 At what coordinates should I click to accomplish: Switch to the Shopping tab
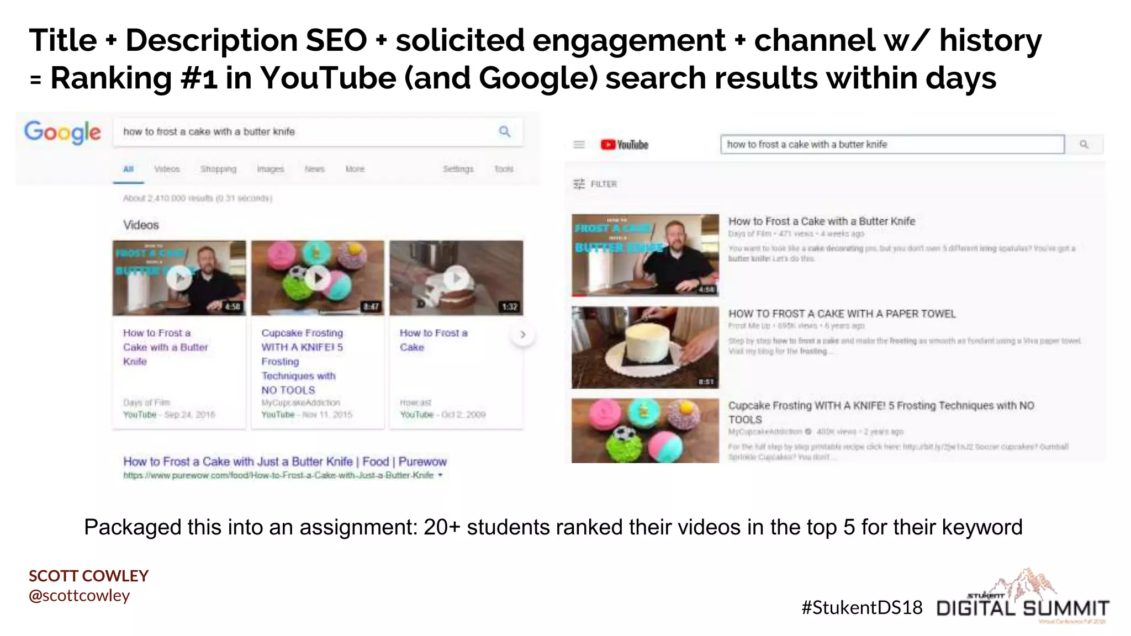[x=218, y=169]
